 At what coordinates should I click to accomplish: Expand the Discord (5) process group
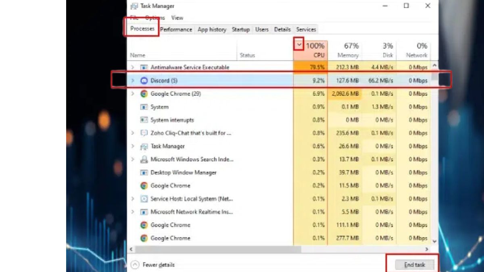click(x=133, y=81)
